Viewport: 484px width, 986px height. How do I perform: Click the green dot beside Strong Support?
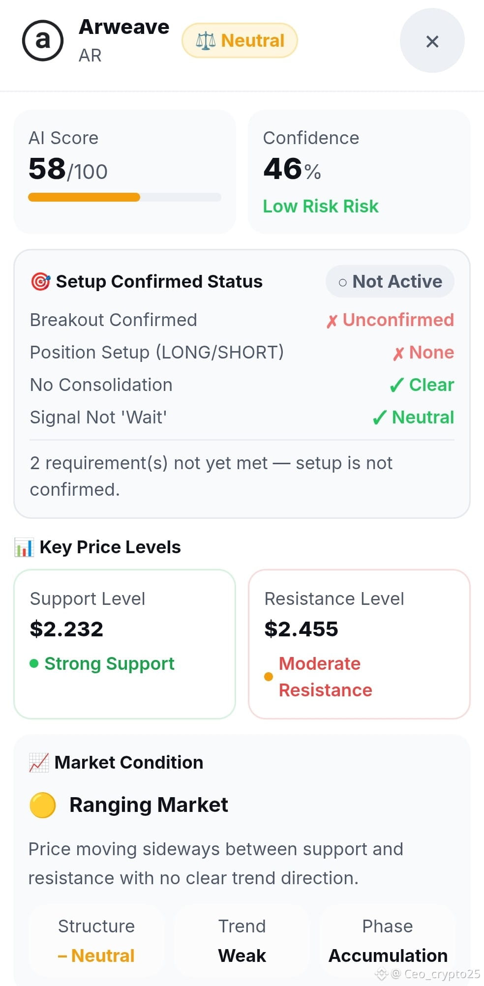(x=34, y=664)
